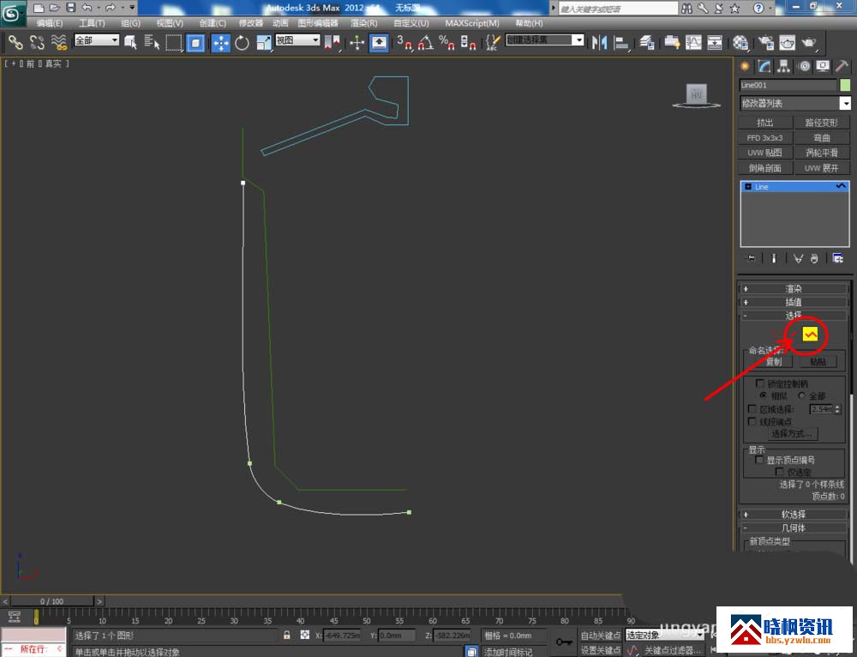Open the Rendered Frame Window
The image size is (857, 657).
tap(787, 42)
